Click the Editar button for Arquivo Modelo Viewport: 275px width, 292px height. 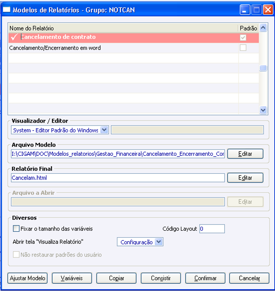(x=245, y=154)
